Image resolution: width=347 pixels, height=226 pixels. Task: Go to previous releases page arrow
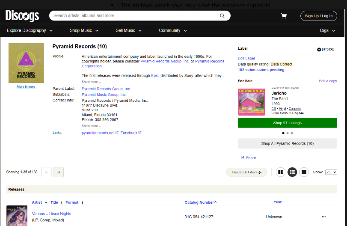(47, 172)
